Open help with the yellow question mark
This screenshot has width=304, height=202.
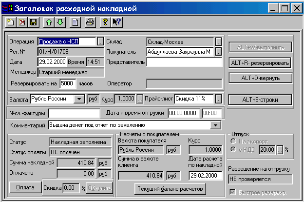105,22
